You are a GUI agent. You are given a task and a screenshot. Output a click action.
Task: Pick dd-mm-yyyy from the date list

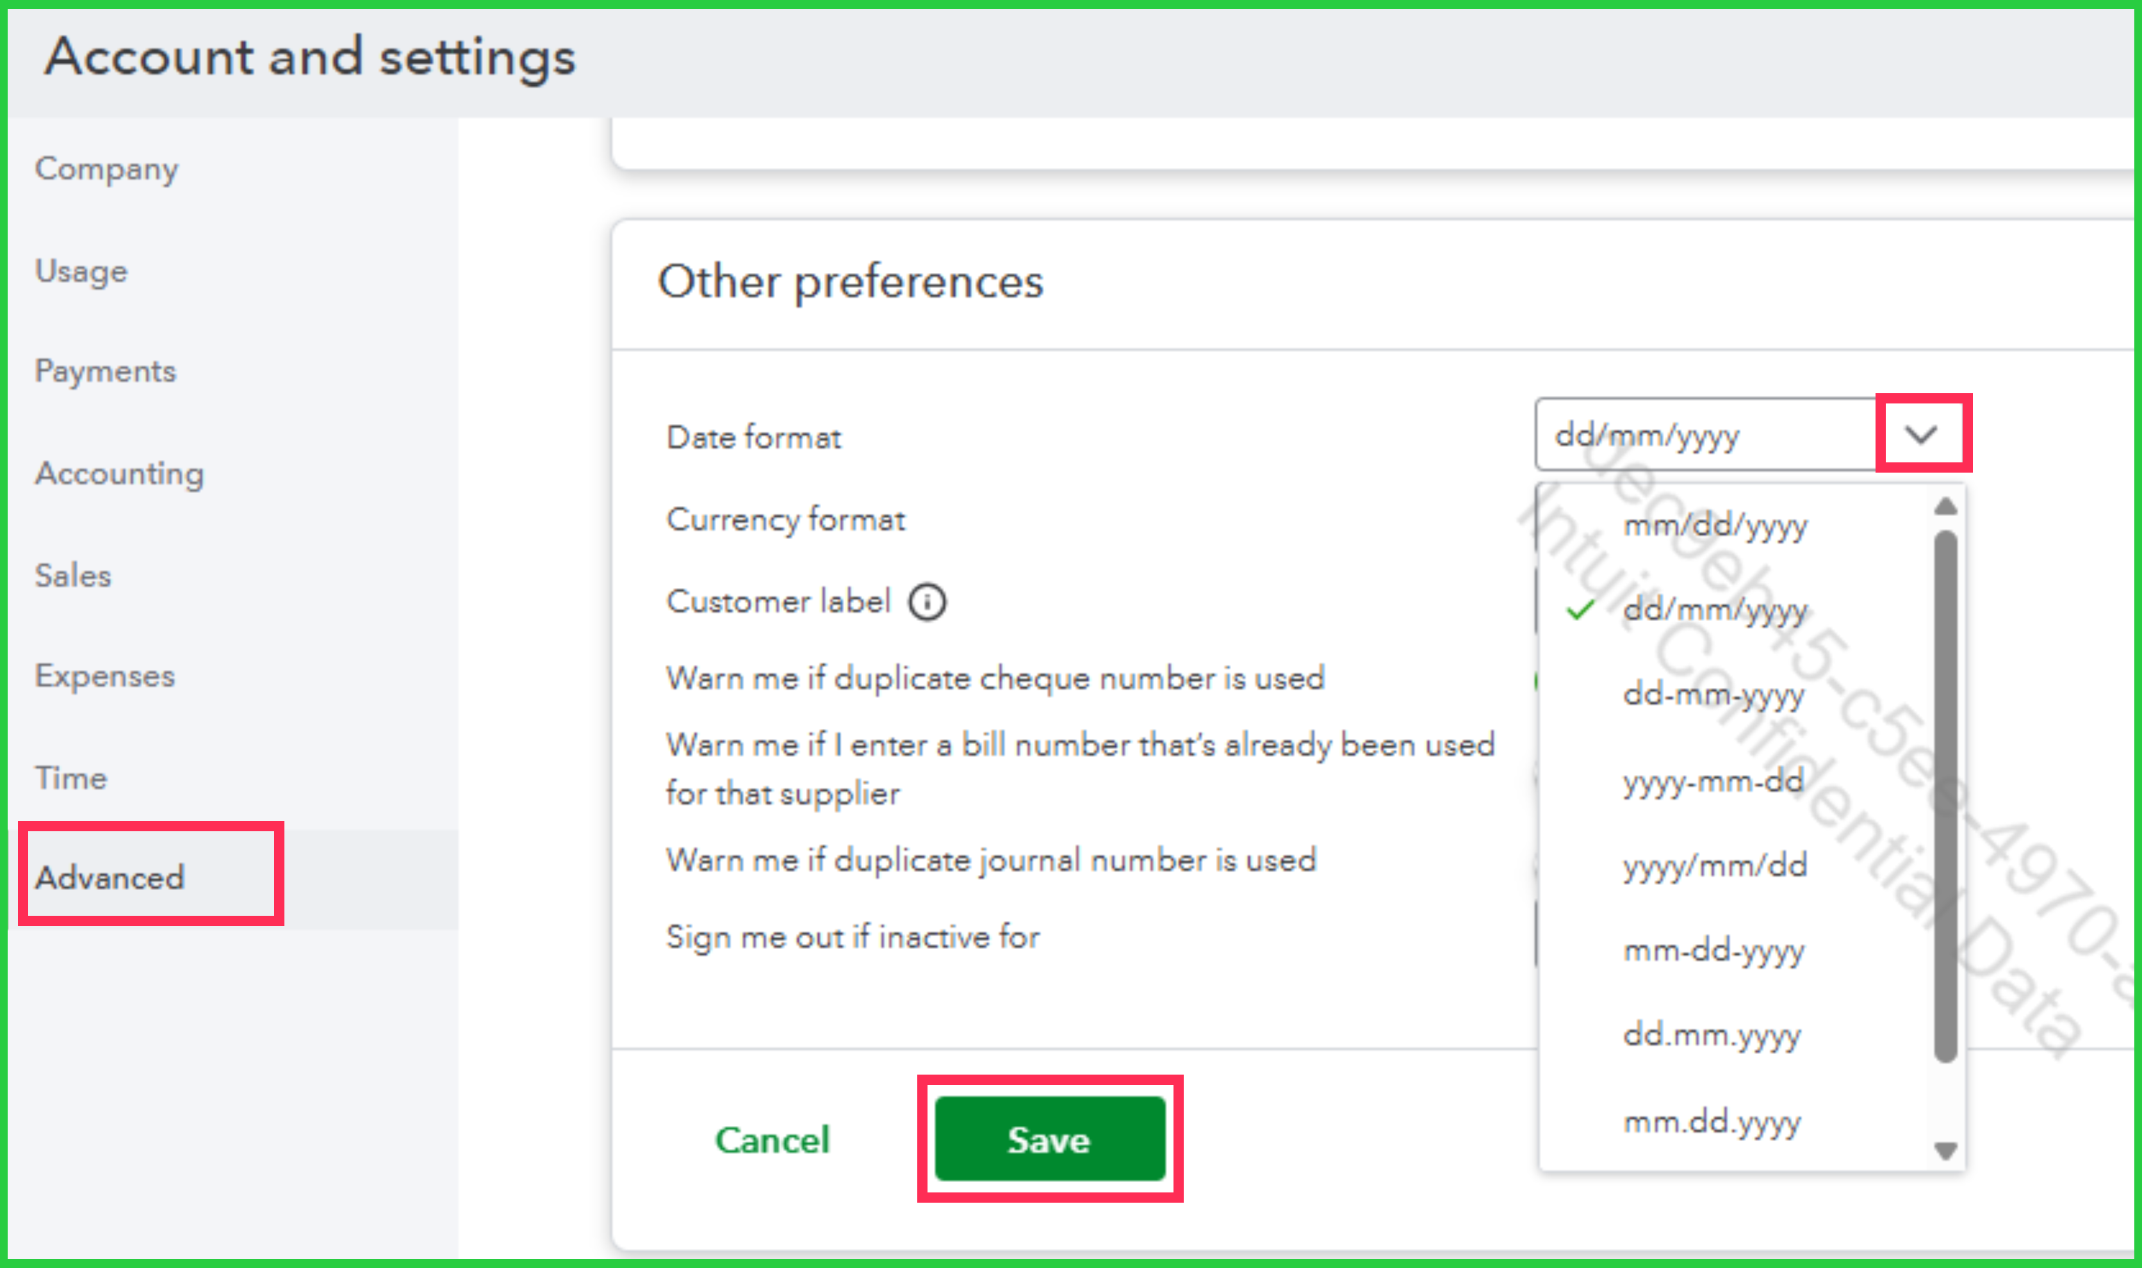pyautogui.click(x=1713, y=694)
